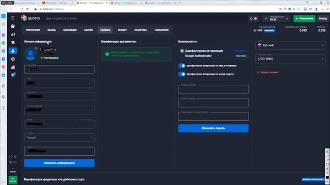The height and width of the screenshot is (185, 330).
Task: Open the WhatsApp icon in browser sidebar
Action: coord(4,43)
